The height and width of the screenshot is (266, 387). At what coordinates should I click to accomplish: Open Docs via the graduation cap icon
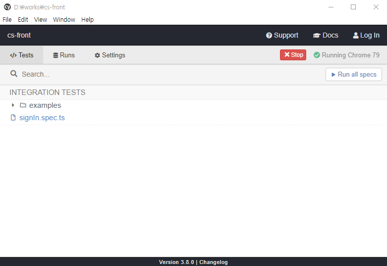coord(317,36)
